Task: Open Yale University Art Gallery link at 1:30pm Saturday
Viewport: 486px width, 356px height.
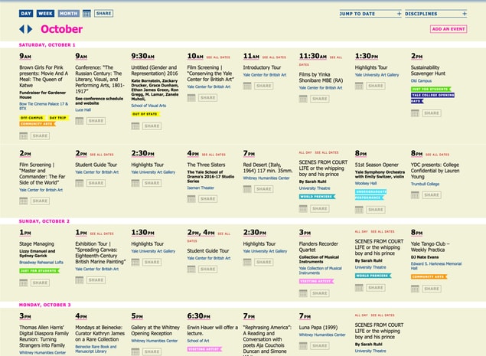Action: pos(376,75)
